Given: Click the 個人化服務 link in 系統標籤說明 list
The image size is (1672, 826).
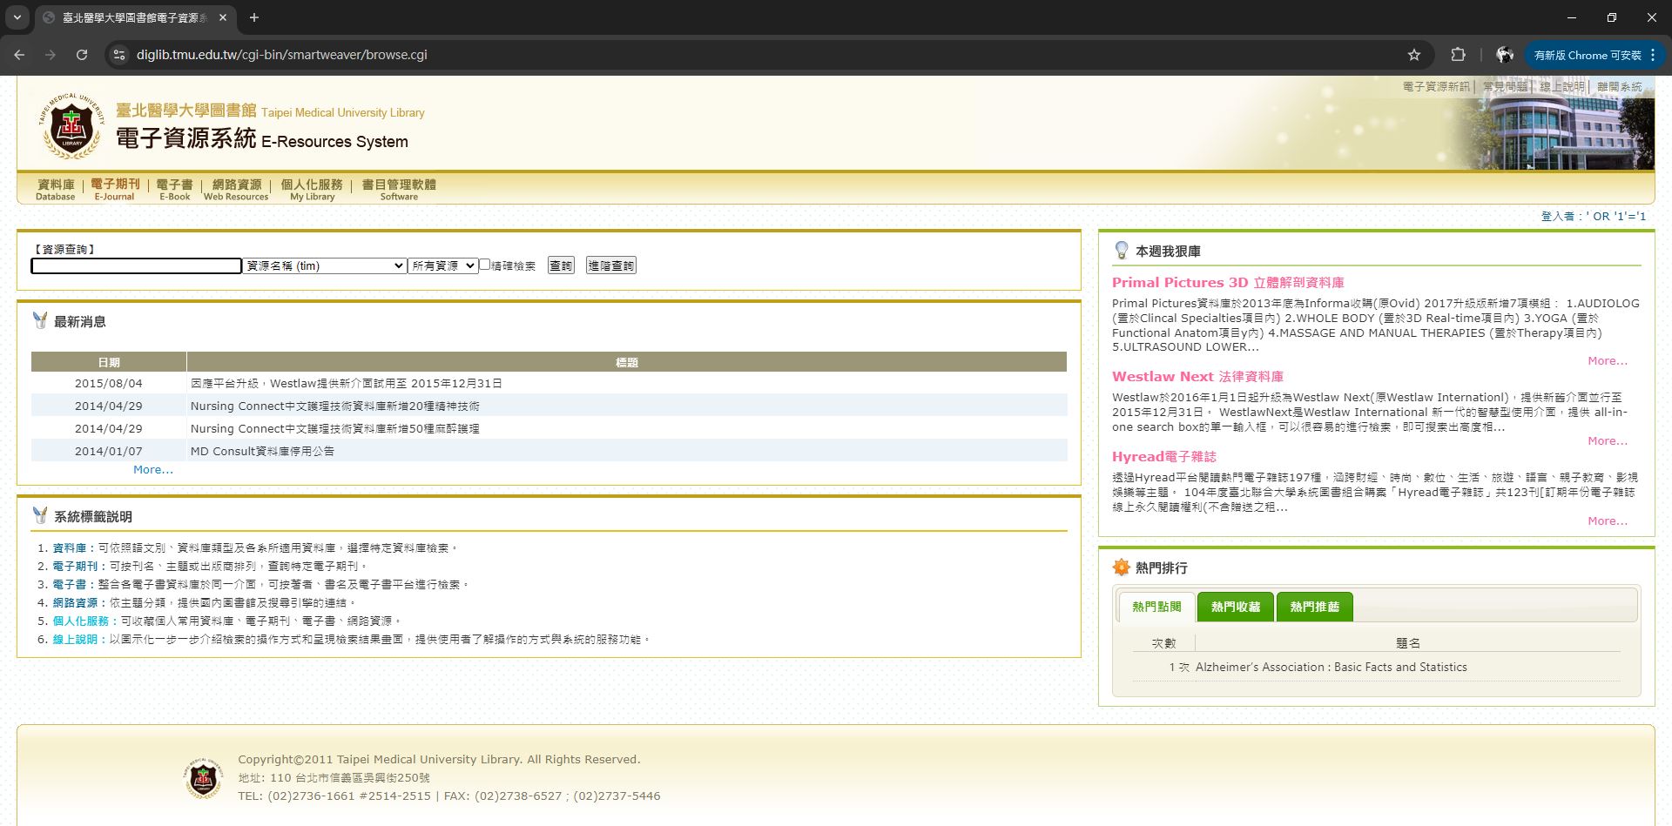Looking at the screenshot, I should tap(81, 621).
